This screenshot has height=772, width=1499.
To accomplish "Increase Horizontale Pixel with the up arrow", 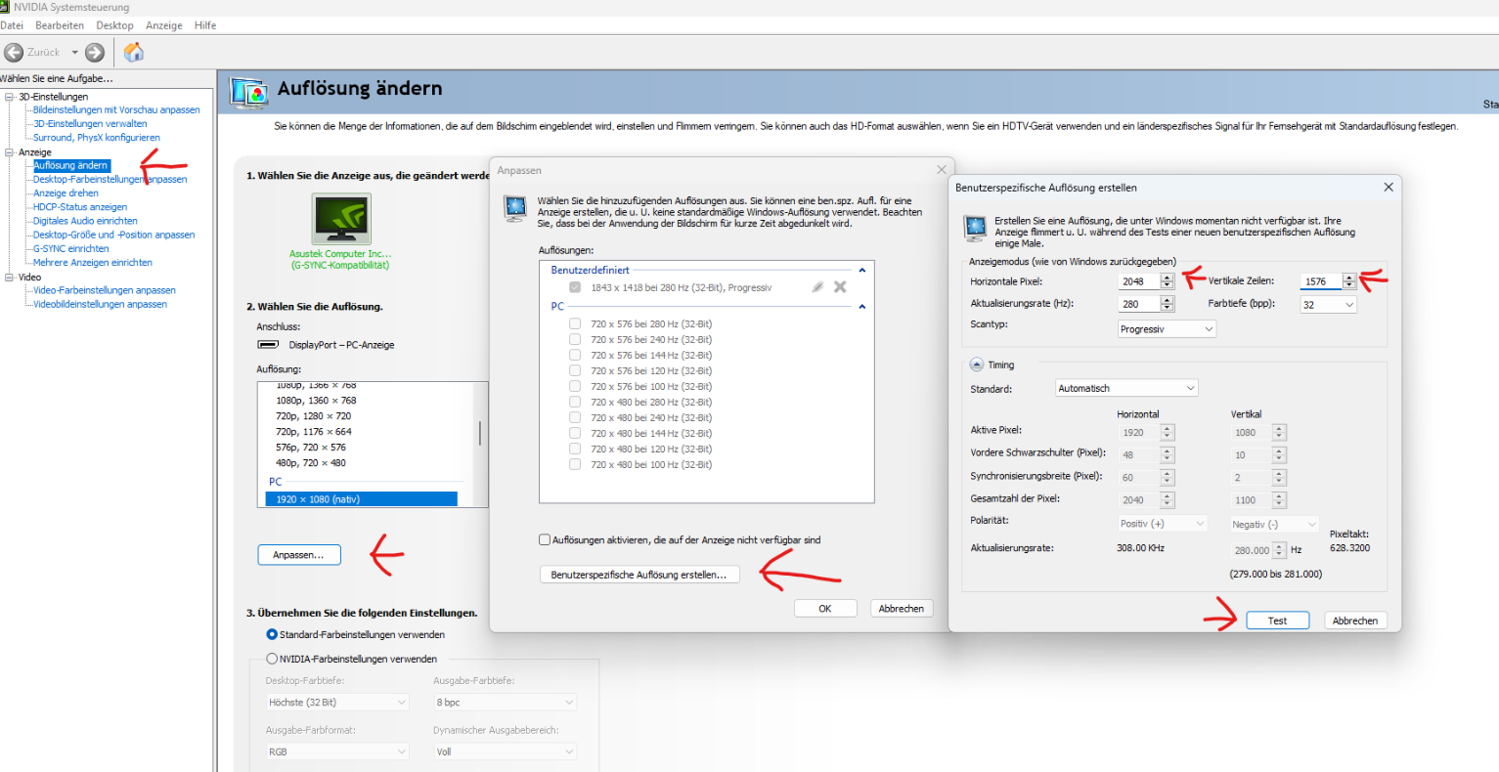I will point(1167,278).
